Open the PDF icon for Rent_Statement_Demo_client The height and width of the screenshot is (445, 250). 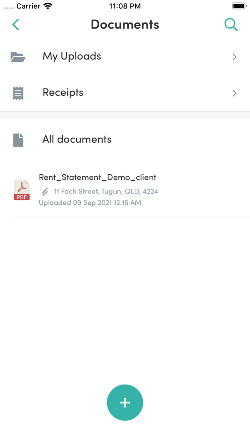click(x=22, y=190)
